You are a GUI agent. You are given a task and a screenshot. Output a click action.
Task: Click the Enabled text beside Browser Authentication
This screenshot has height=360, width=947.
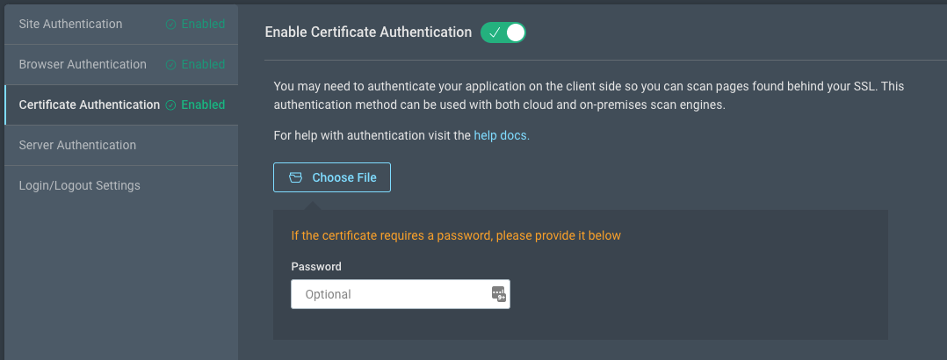pyautogui.click(x=203, y=64)
